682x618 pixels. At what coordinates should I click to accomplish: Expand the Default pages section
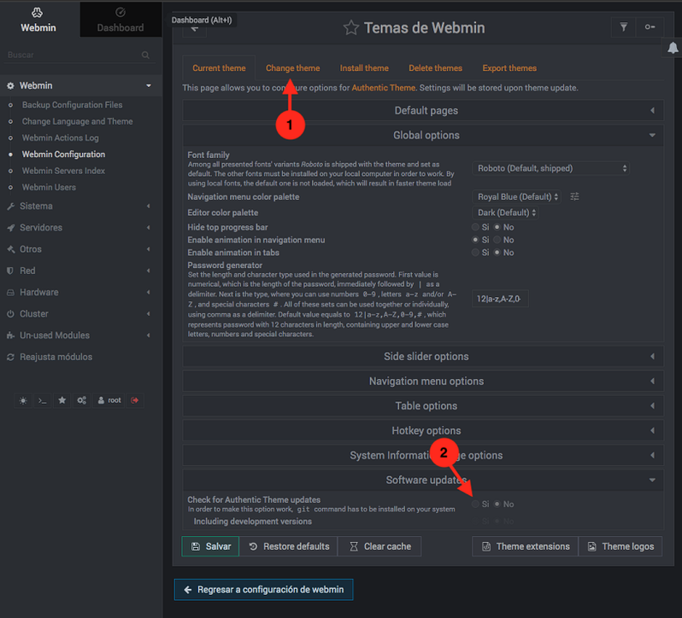click(x=423, y=111)
